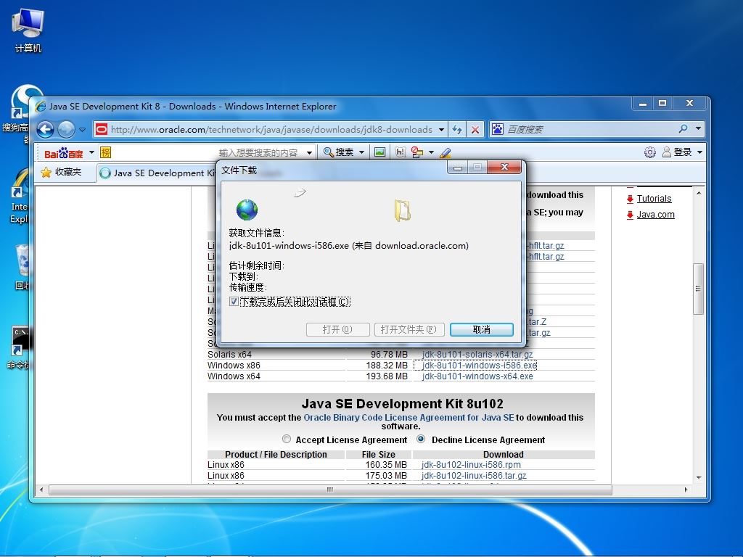
Task: Select the 计算机 desktop icon
Action: click(28, 30)
